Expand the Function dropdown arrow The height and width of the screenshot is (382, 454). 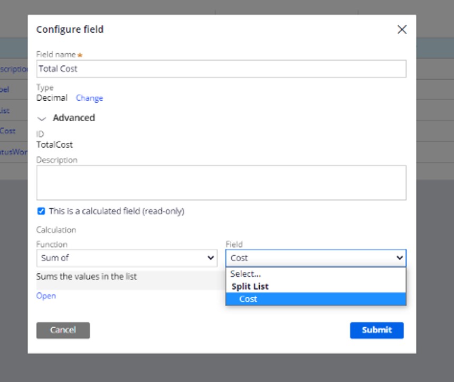(211, 258)
